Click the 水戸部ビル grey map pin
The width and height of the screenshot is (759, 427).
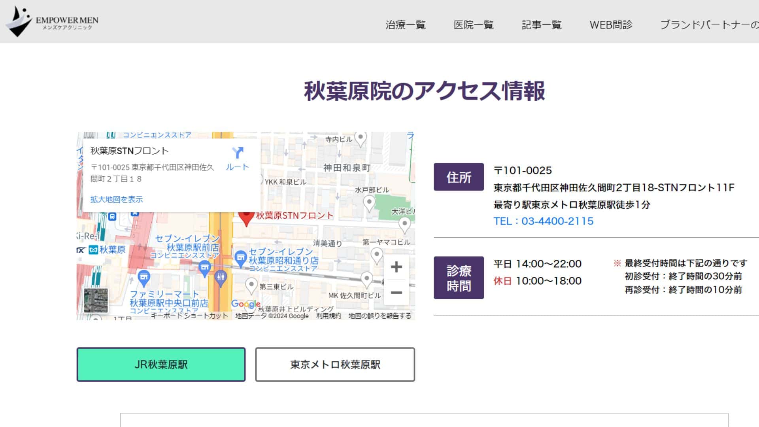pos(369,204)
